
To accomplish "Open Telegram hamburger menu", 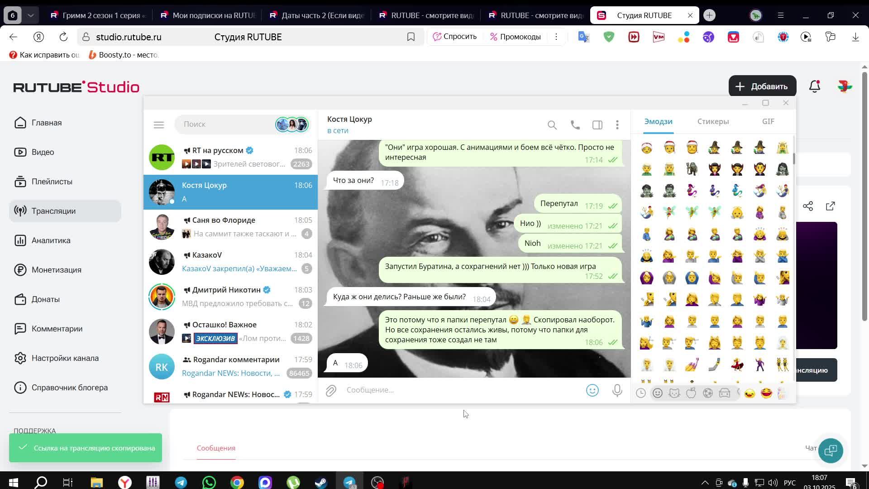I will click(158, 125).
